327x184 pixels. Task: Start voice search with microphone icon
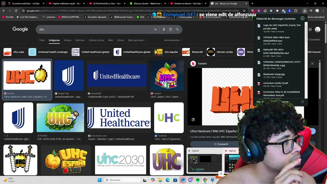(164, 29)
